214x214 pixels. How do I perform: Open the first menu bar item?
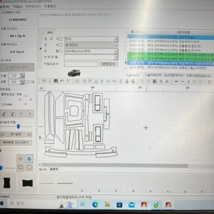click(4, 6)
